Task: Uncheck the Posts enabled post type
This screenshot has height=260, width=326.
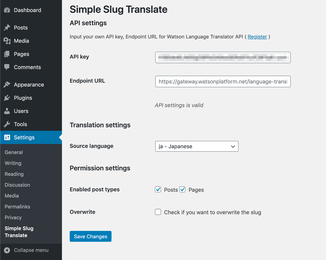Action: [x=158, y=189]
